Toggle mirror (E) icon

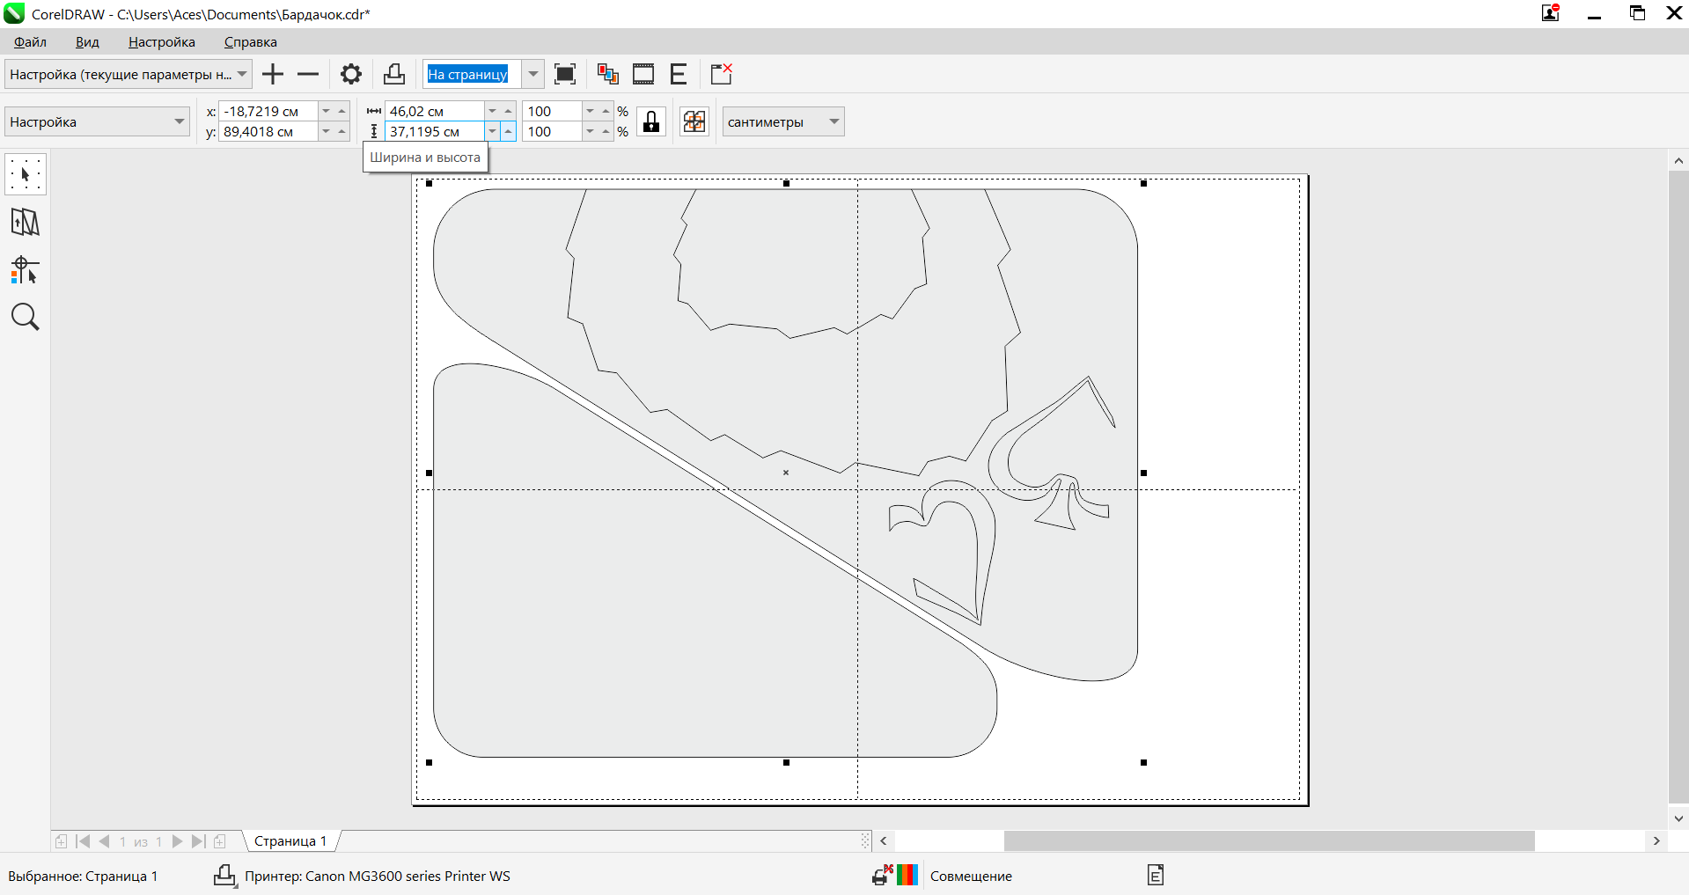click(x=678, y=75)
